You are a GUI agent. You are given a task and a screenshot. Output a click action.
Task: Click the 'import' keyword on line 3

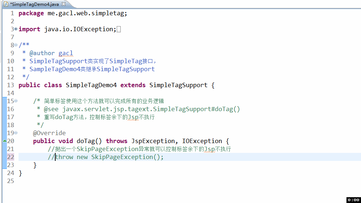point(29,29)
